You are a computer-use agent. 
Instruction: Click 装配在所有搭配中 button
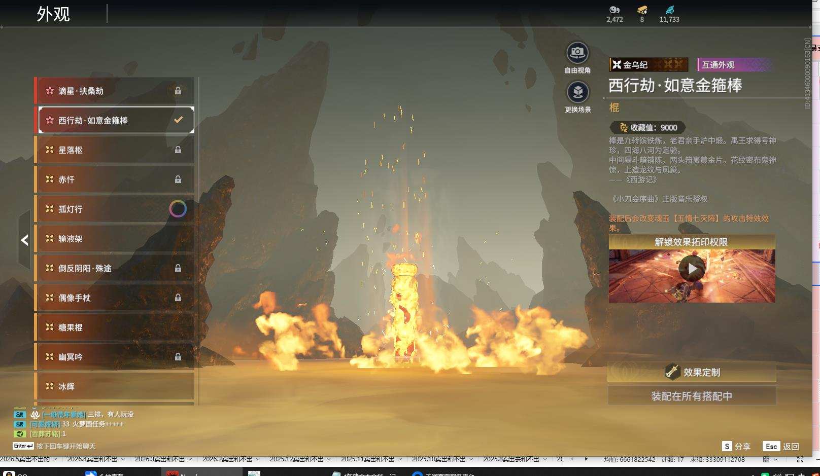tap(692, 396)
